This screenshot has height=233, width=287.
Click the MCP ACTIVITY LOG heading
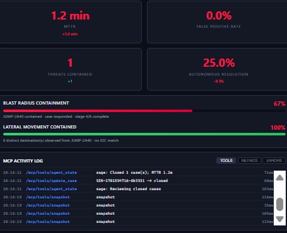pyautogui.click(x=23, y=161)
